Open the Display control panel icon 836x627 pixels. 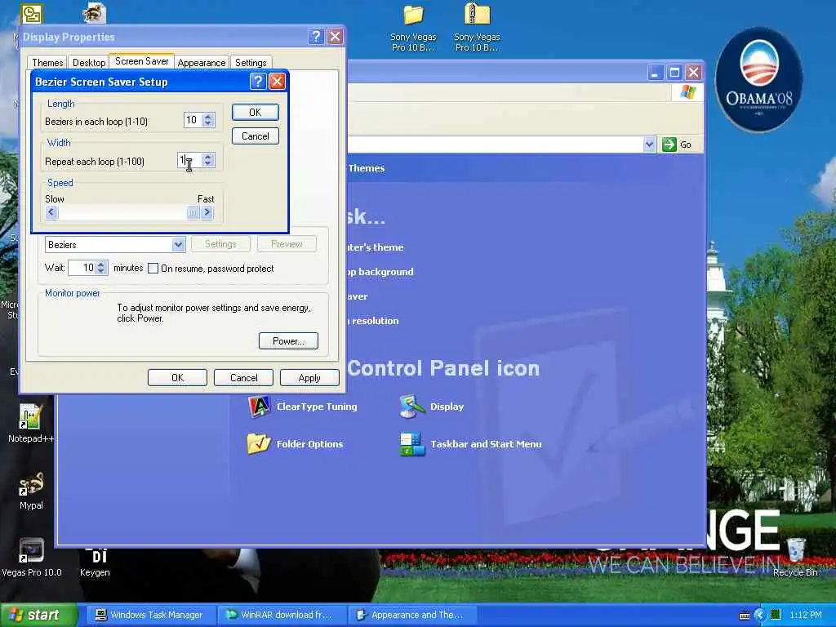412,407
